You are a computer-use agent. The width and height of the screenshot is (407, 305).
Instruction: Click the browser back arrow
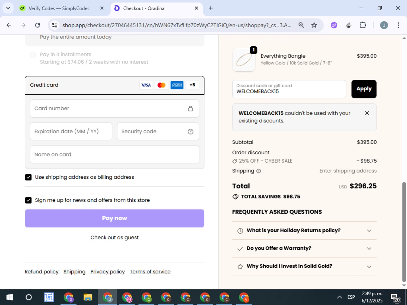tap(9, 25)
